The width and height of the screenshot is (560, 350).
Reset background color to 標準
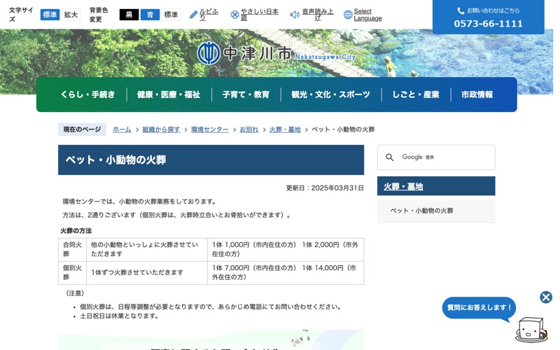(171, 15)
